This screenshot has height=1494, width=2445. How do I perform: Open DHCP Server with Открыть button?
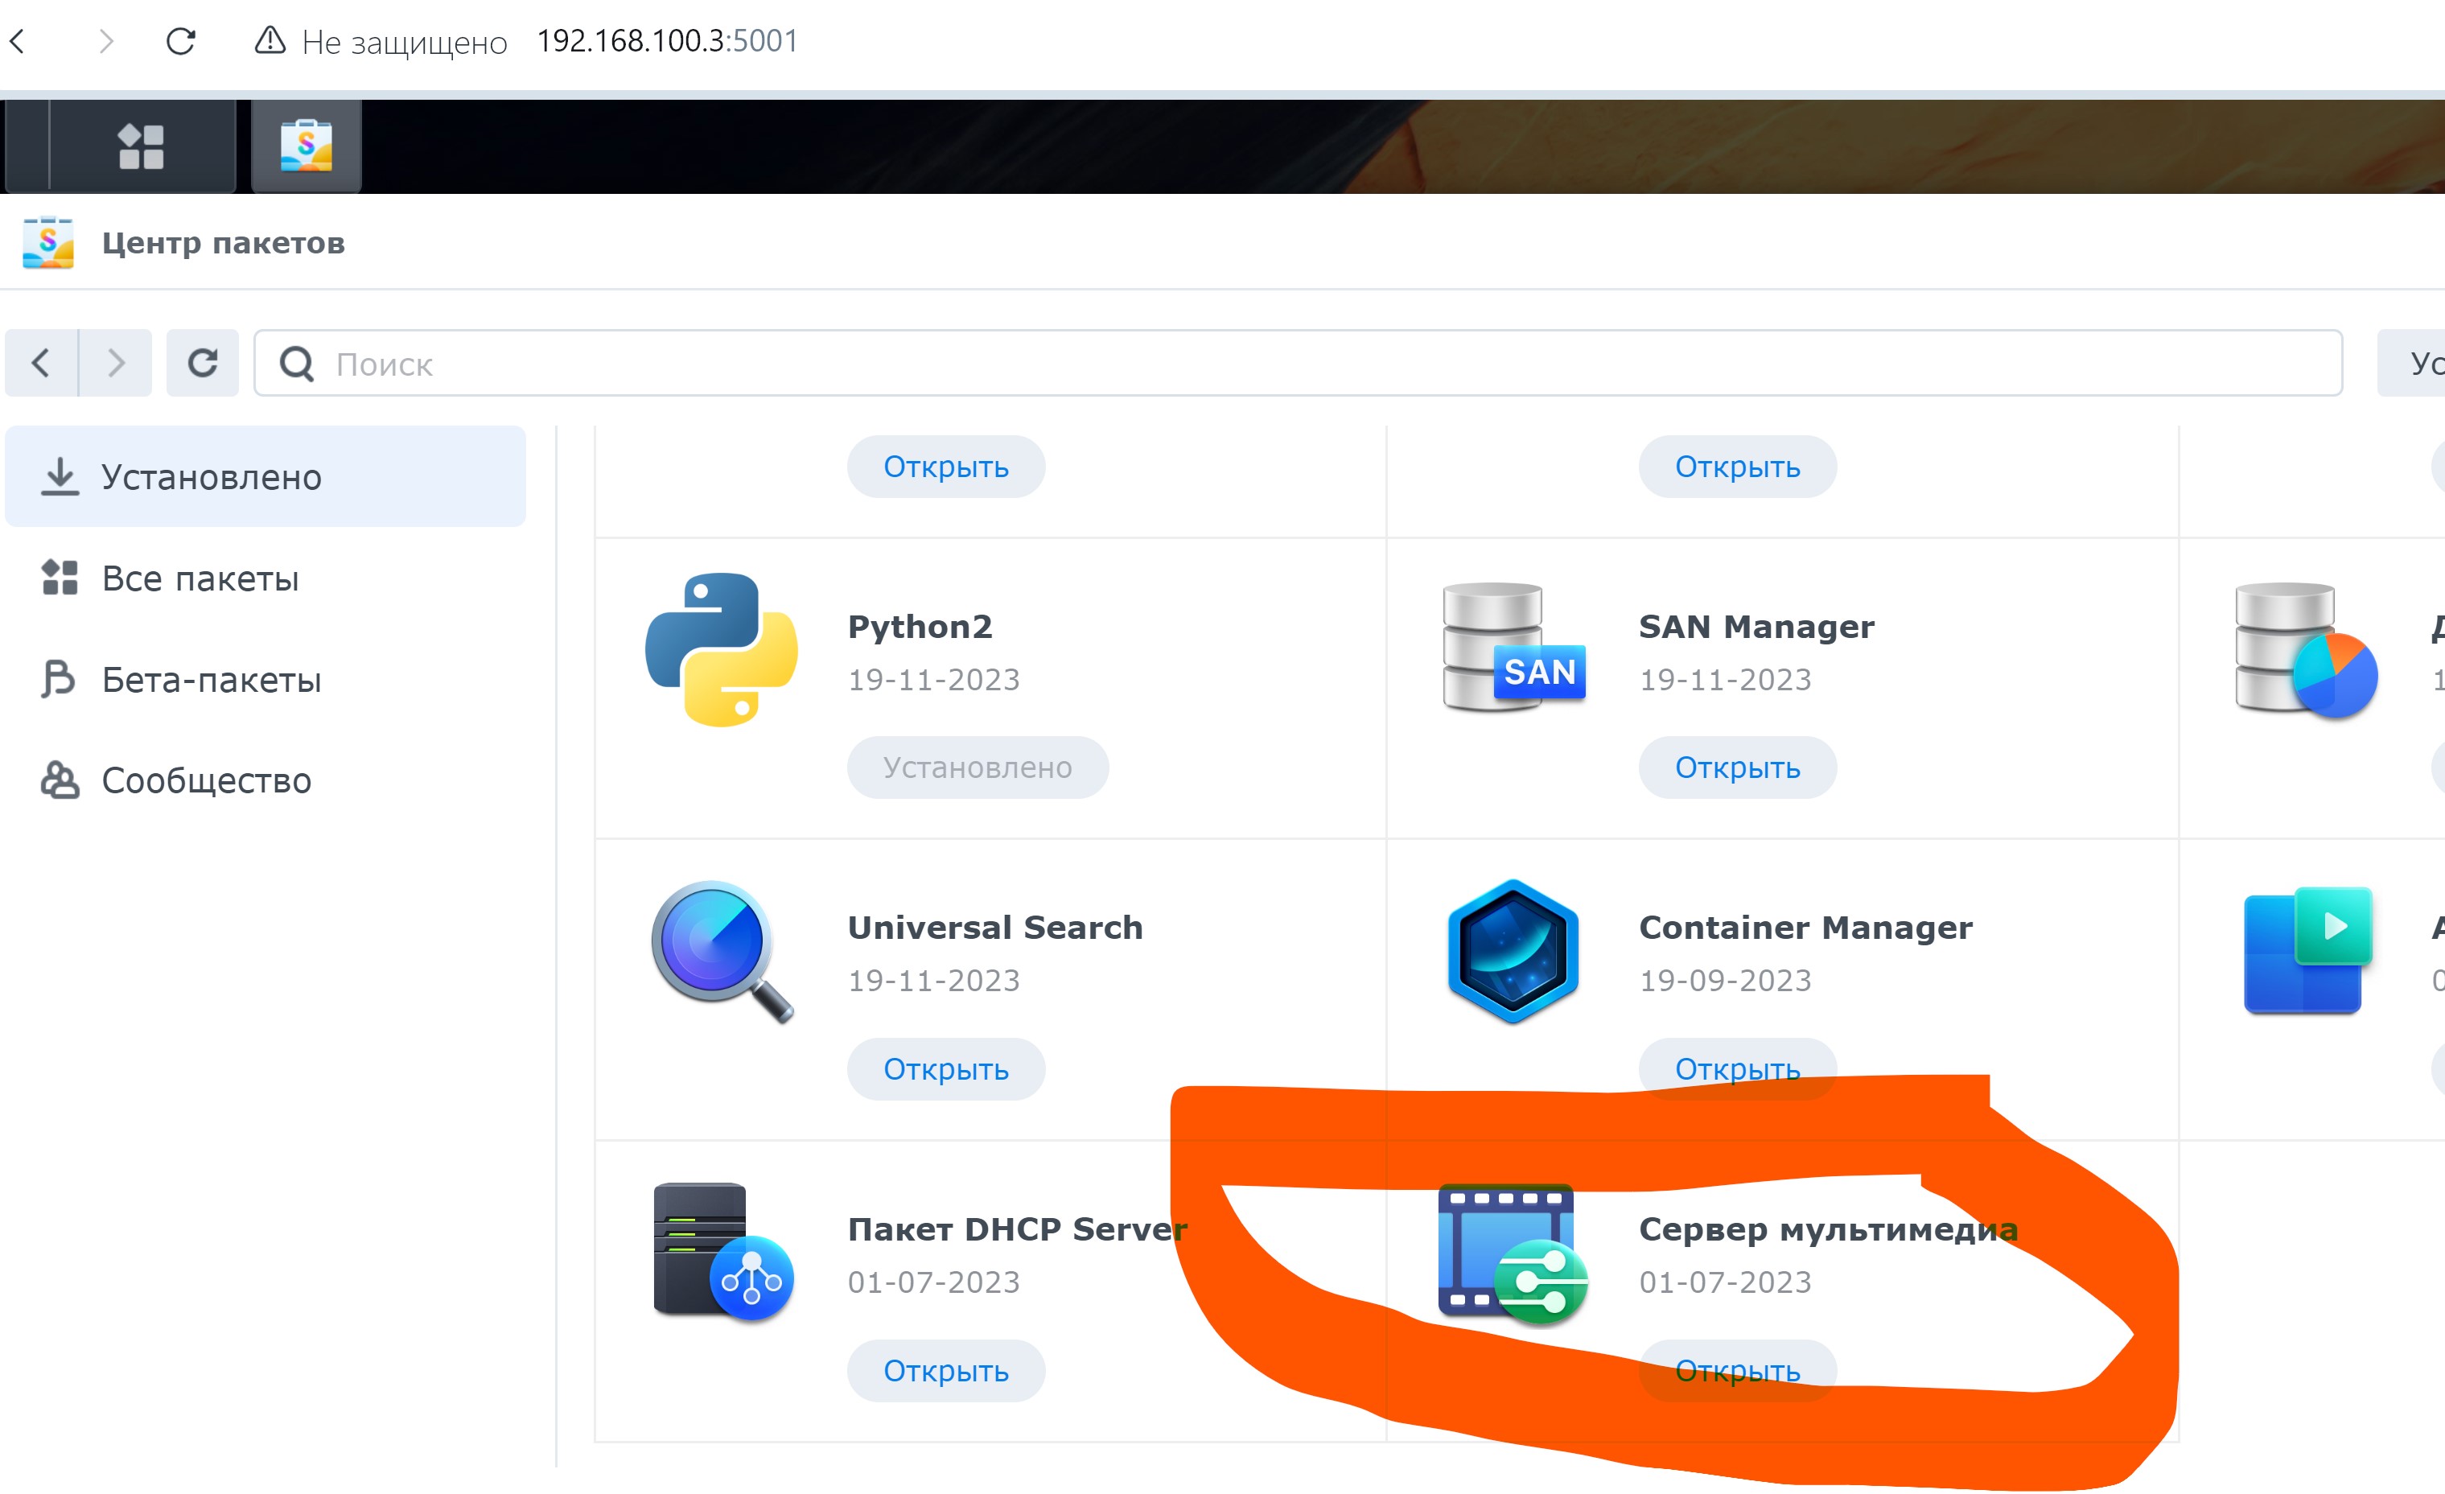[x=945, y=1371]
